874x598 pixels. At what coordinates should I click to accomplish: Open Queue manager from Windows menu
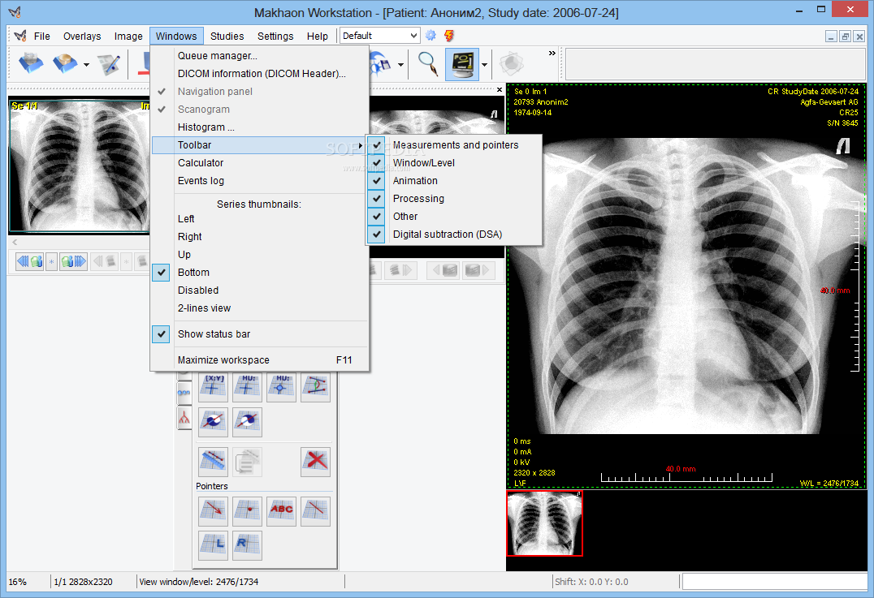[x=260, y=56]
